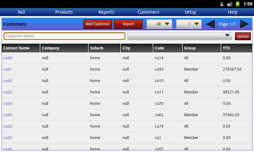Open customer cust5 link

(x=8, y=115)
